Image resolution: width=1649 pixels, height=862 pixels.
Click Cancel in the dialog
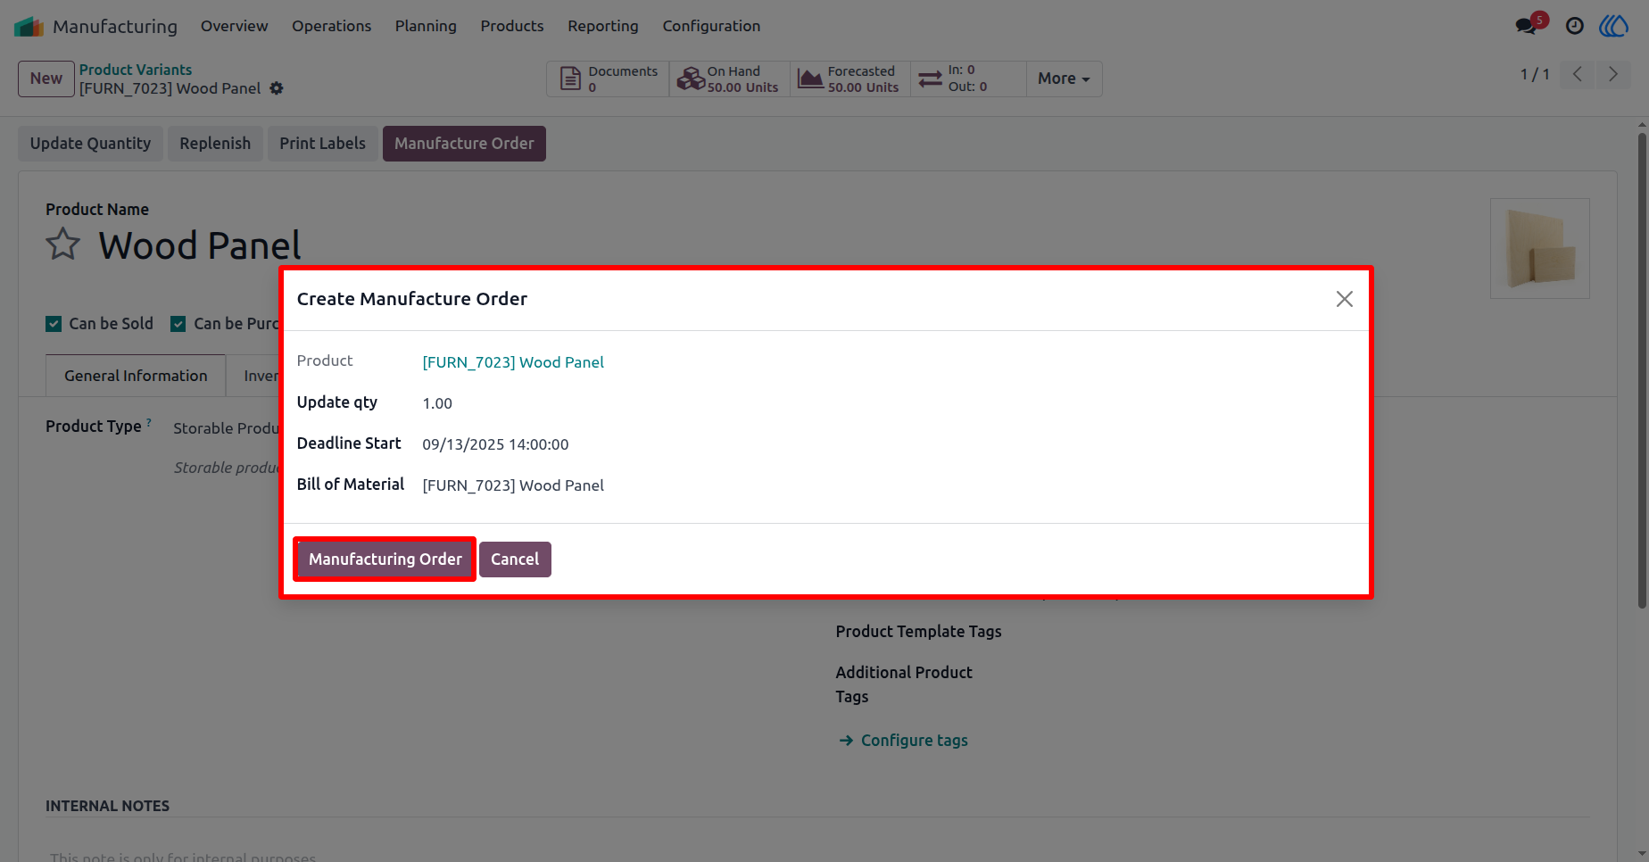click(x=515, y=559)
